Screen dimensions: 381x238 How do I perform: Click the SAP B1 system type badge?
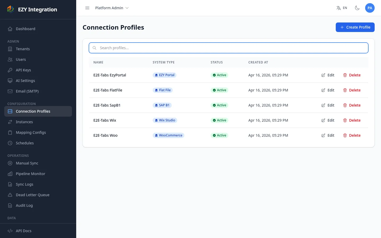pyautogui.click(x=162, y=105)
